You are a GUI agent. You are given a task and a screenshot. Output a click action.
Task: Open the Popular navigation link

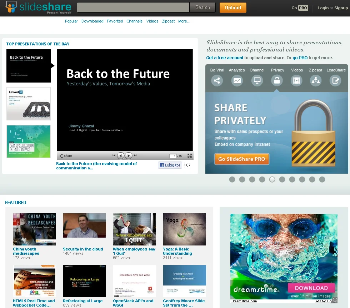71,21
